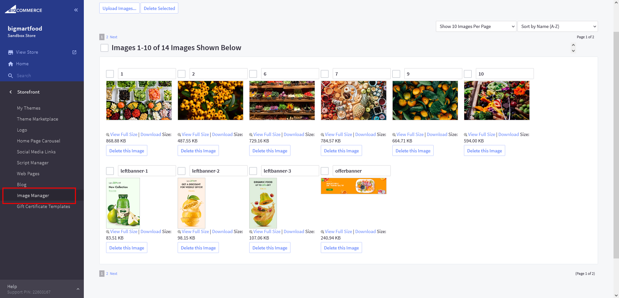Click the BigCommerce logo

[24, 10]
